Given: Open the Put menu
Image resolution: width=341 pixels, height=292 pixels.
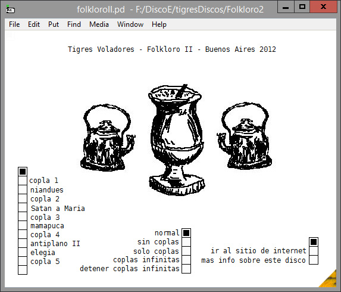Looking at the screenshot, I should (54, 24).
